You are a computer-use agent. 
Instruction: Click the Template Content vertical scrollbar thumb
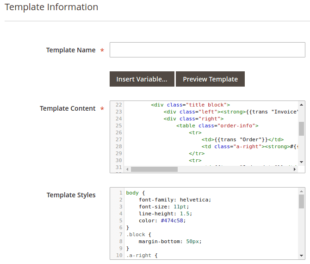pos(301,129)
